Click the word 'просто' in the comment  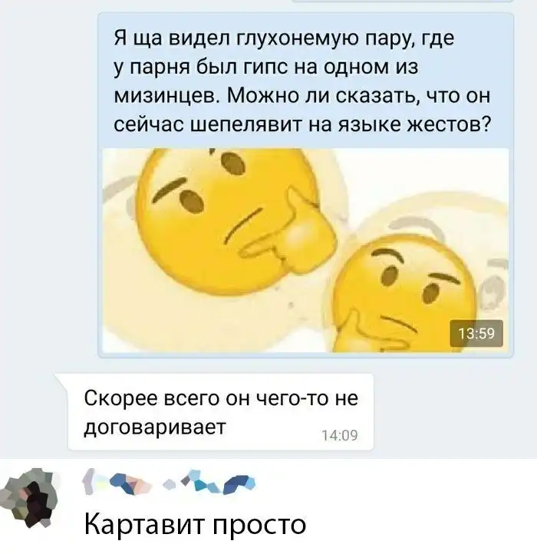point(259,526)
